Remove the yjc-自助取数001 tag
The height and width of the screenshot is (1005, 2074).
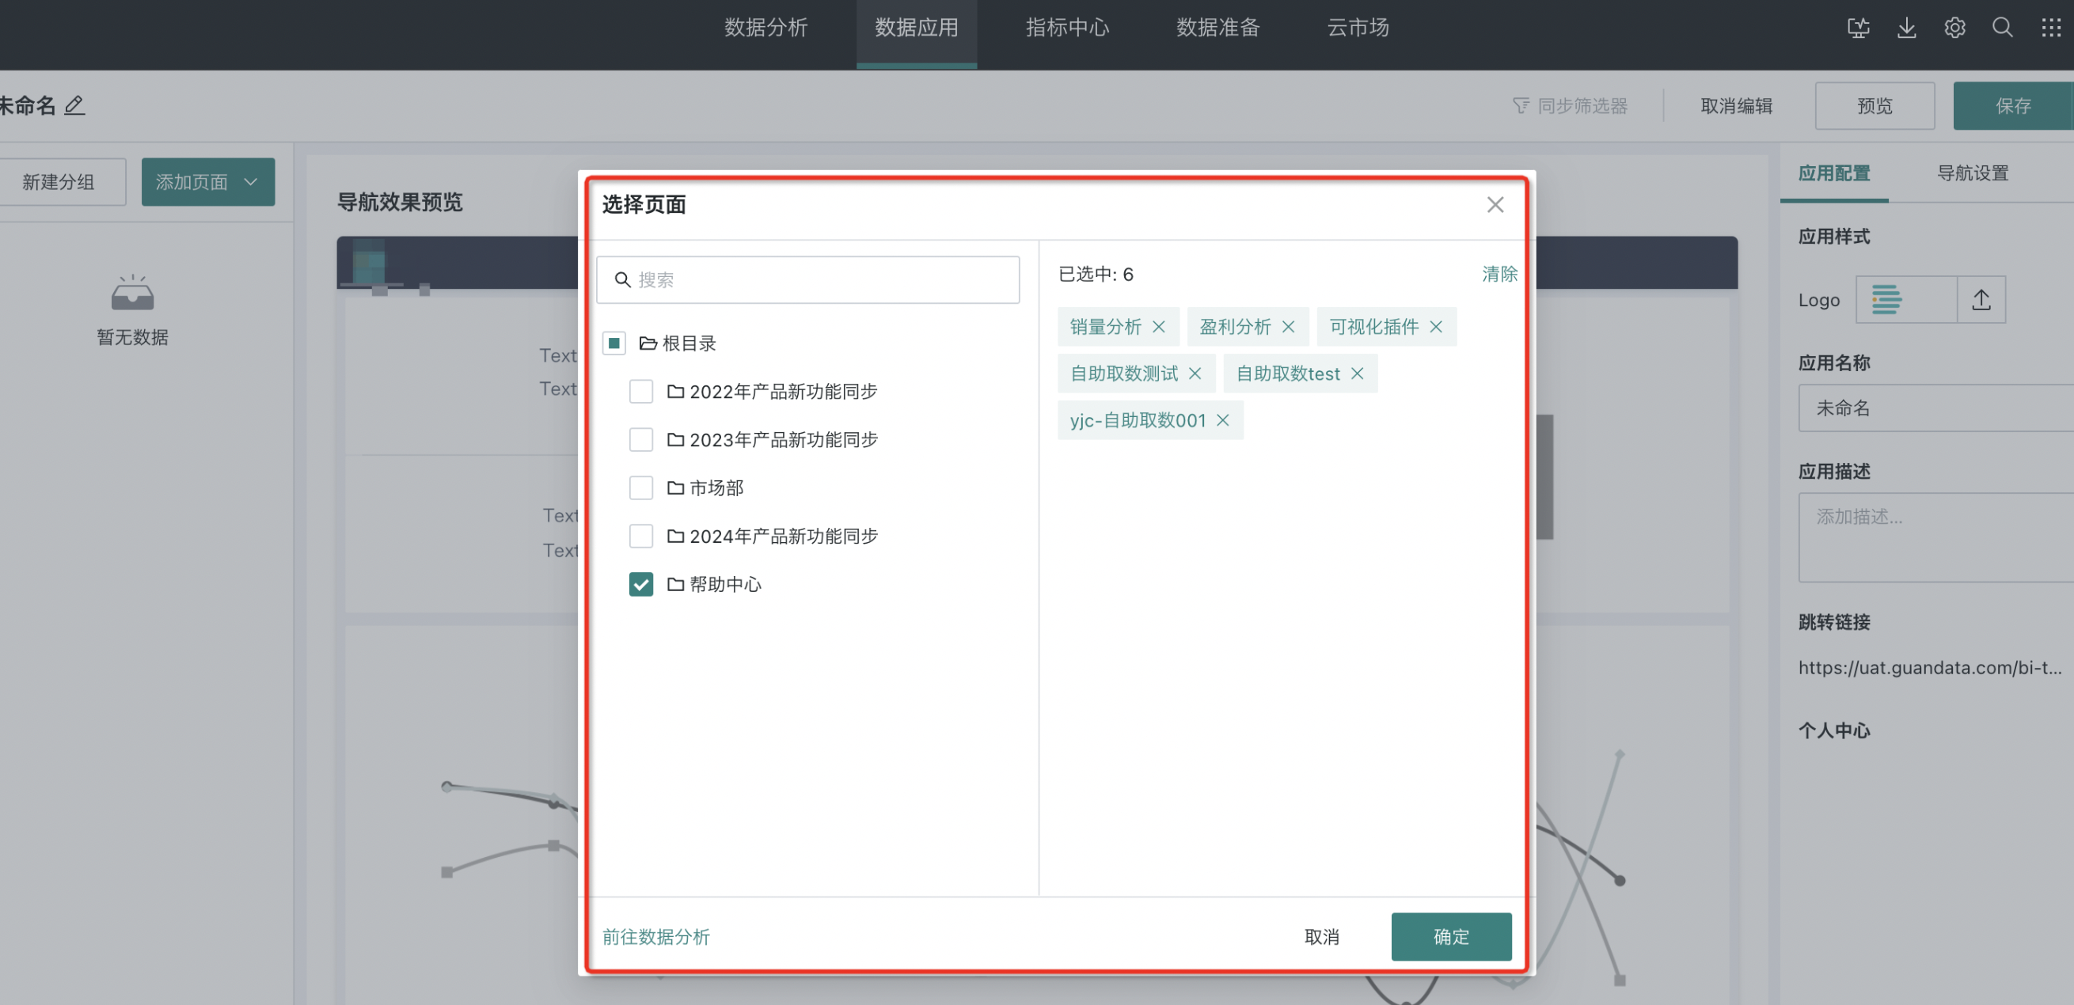click(x=1222, y=420)
